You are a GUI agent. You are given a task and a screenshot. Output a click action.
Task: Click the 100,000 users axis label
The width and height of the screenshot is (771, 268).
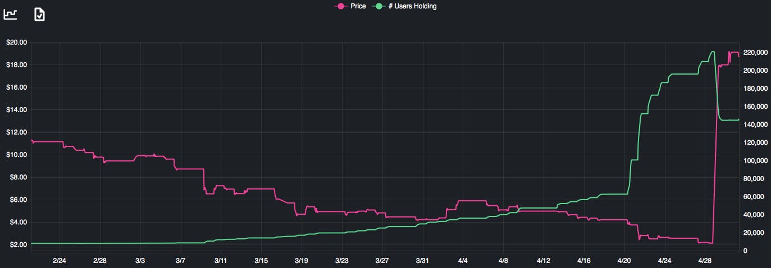pyautogui.click(x=755, y=161)
